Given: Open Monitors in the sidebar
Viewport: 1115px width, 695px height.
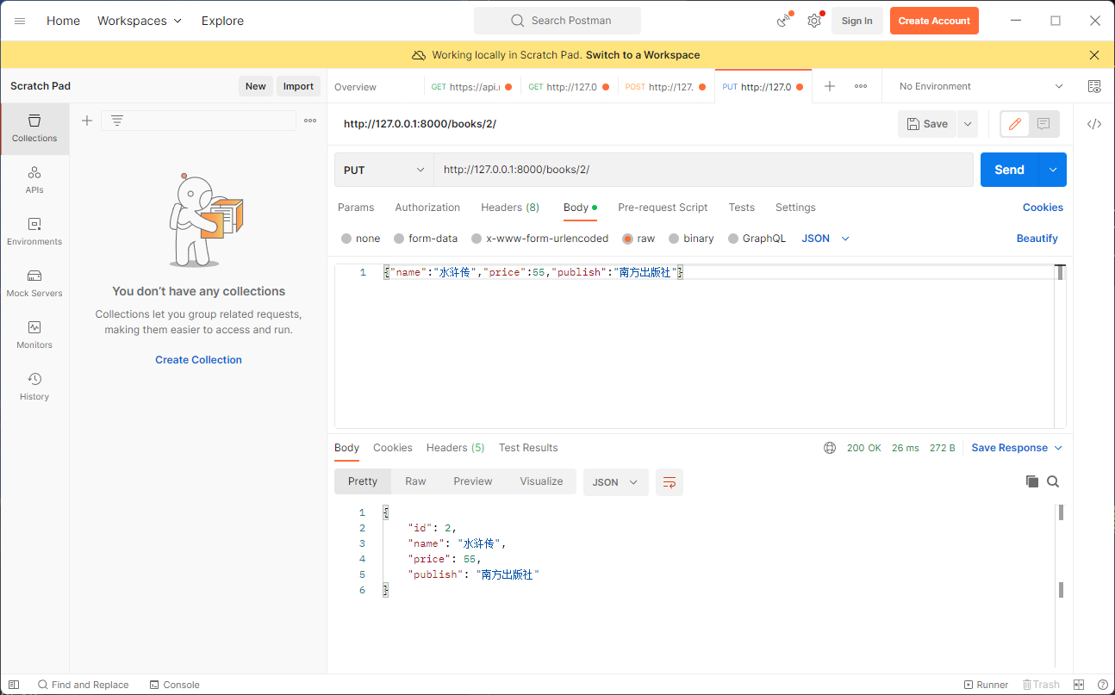Looking at the screenshot, I should pos(34,335).
